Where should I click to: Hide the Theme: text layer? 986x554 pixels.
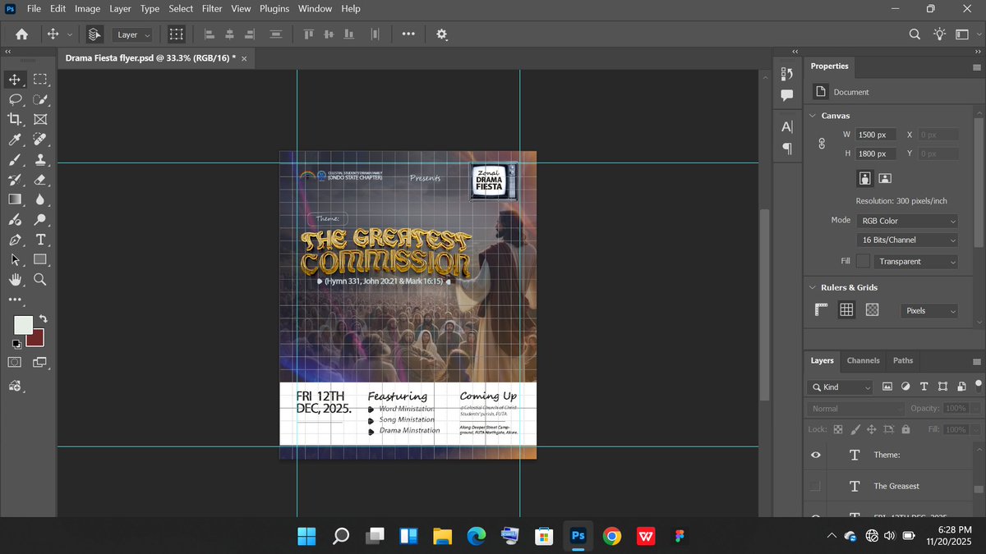click(x=815, y=455)
